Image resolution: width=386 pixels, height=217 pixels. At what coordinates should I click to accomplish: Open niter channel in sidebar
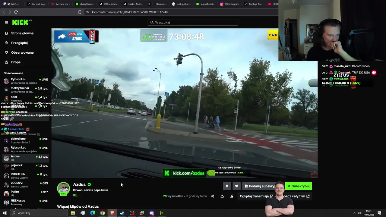(26, 99)
